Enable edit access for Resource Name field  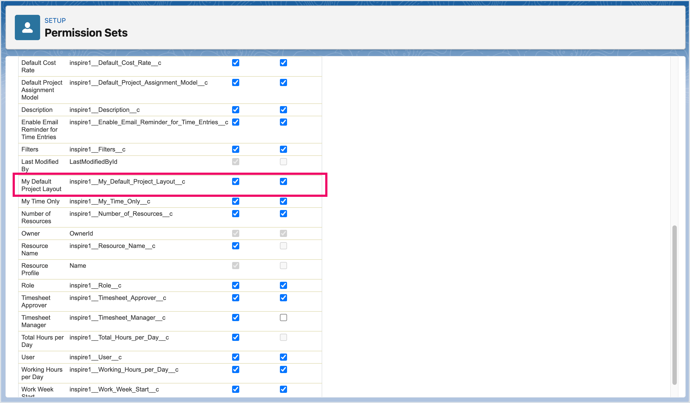pyautogui.click(x=283, y=246)
